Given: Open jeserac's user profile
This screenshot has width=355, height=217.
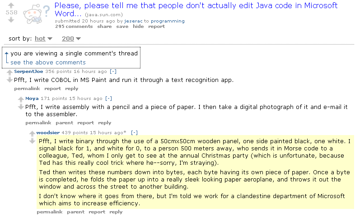Looking at the screenshot, I should coord(133,21).
